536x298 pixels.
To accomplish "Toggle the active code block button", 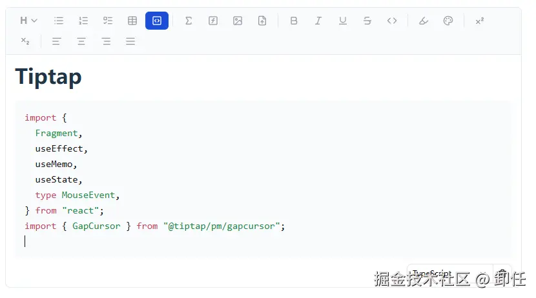I will coord(157,21).
